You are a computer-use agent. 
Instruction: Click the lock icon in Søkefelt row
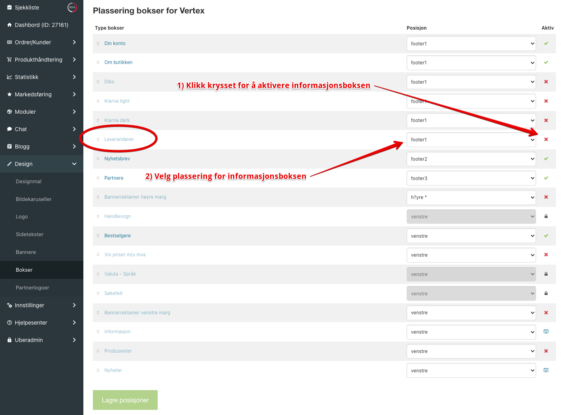point(546,293)
